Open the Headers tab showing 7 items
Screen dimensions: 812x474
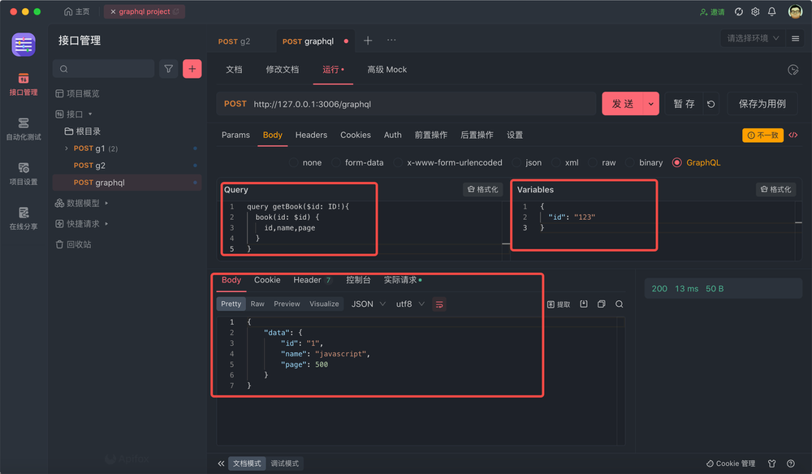(x=309, y=280)
